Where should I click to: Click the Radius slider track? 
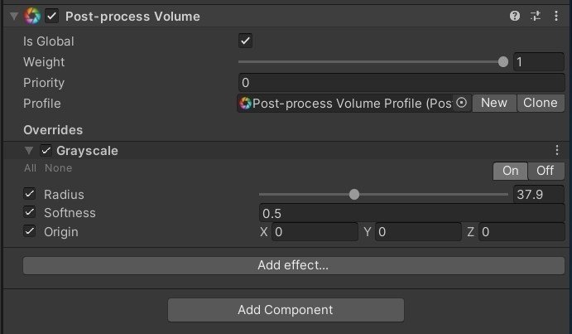point(430,195)
